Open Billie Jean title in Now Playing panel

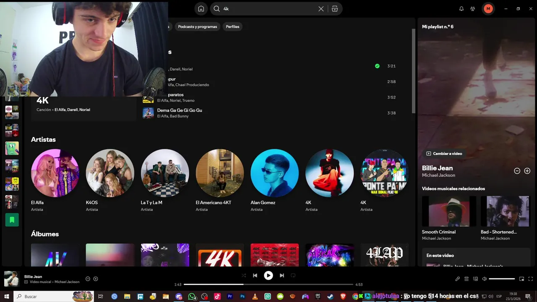pyautogui.click(x=437, y=168)
